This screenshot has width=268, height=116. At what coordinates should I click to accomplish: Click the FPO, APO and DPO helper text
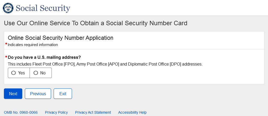coord(105,64)
